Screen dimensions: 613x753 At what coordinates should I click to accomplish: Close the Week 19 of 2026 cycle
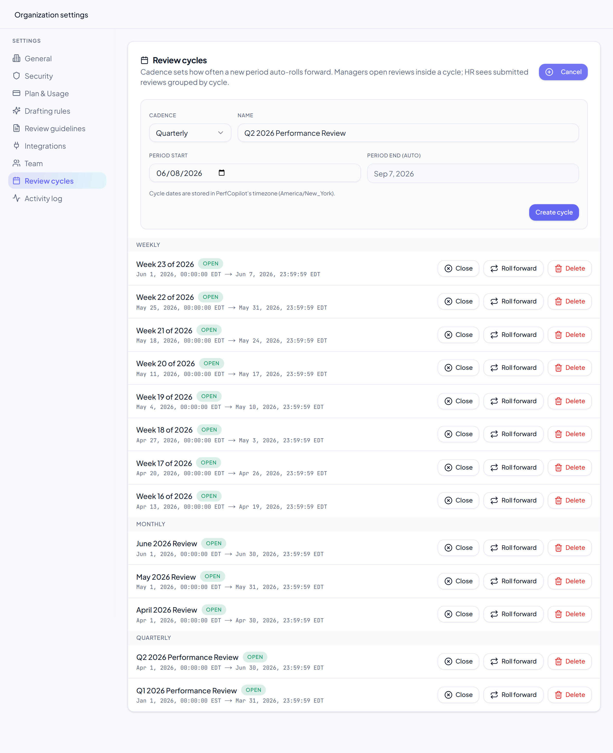[x=458, y=401]
